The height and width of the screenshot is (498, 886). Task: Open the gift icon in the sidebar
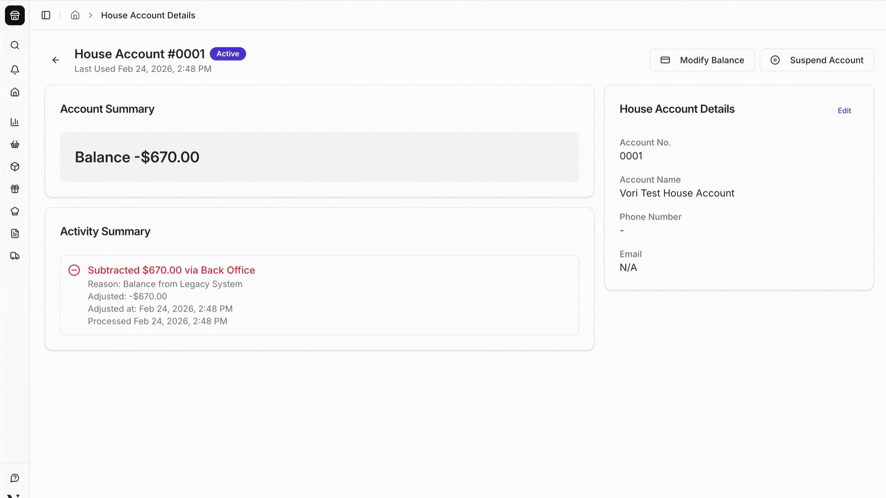15,189
